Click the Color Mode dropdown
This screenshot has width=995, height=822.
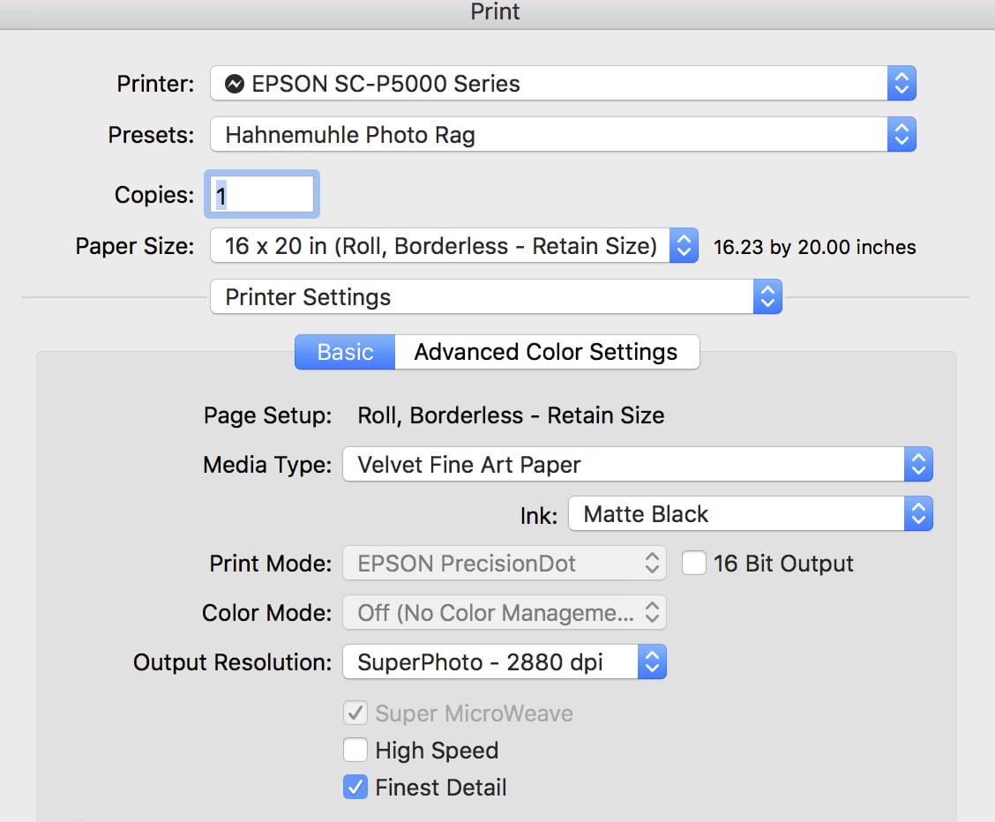tap(504, 613)
